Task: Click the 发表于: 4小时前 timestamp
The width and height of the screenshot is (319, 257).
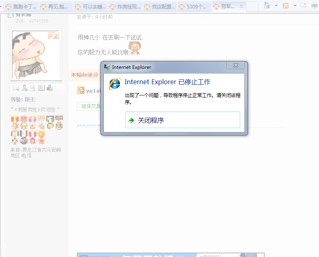Action: click(x=95, y=17)
